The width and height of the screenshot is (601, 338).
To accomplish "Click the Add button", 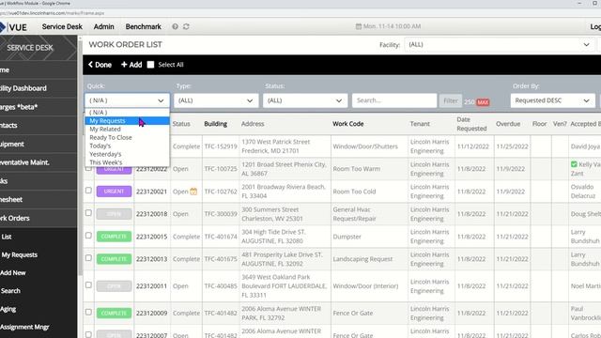I will [131, 65].
